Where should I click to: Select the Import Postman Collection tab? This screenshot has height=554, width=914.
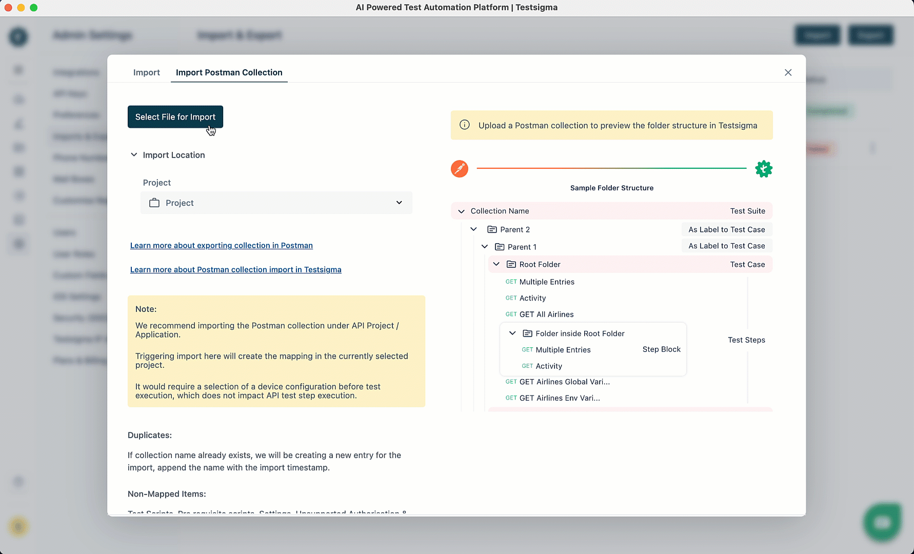tap(229, 72)
